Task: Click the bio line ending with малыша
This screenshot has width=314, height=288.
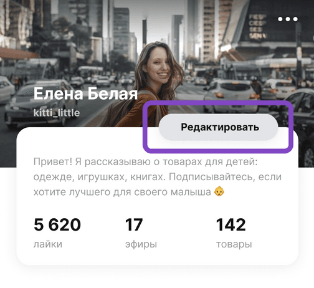Action: (x=129, y=192)
